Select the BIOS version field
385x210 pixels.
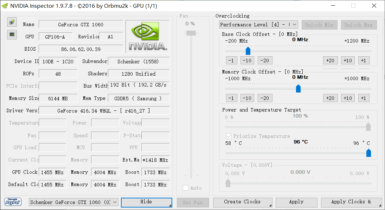pos(81,49)
